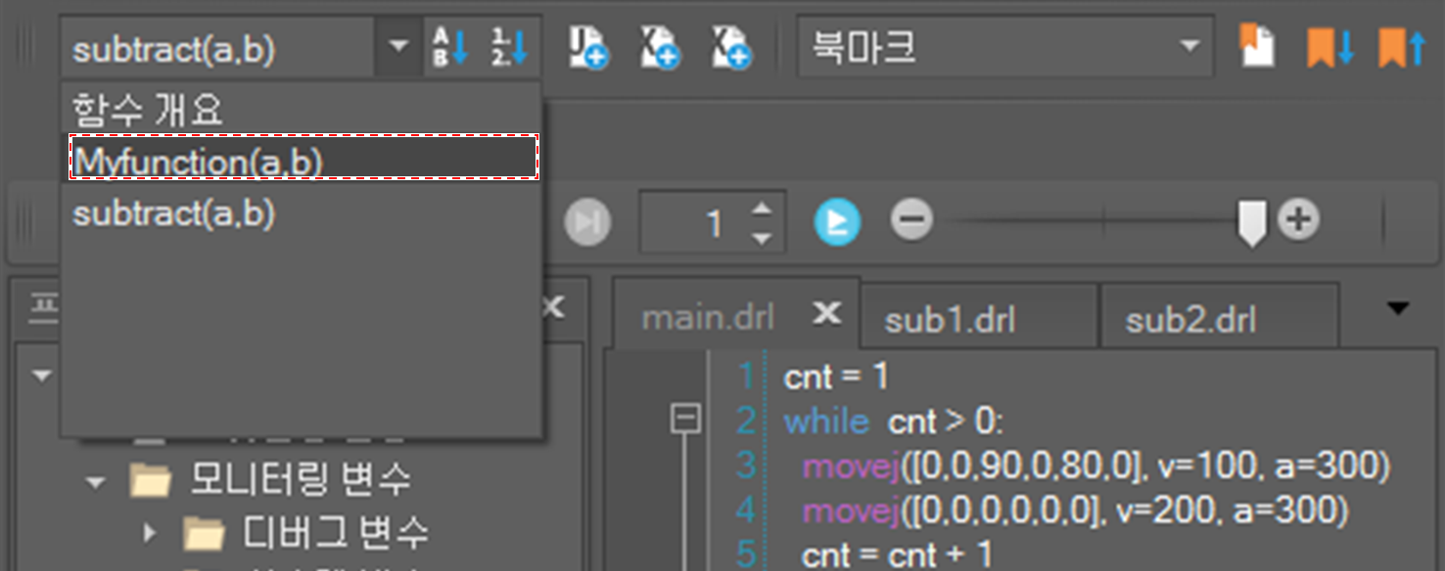Click the slider handle on the toolbar
The width and height of the screenshot is (1445, 571).
1251,223
